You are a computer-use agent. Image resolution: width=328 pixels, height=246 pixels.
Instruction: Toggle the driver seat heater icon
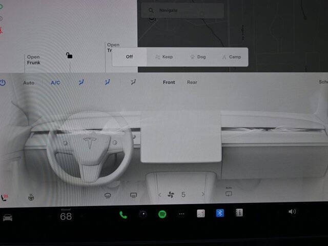5,197
